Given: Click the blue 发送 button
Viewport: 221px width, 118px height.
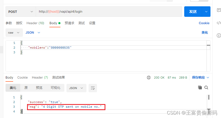Looking at the screenshot, I should [x=193, y=12].
